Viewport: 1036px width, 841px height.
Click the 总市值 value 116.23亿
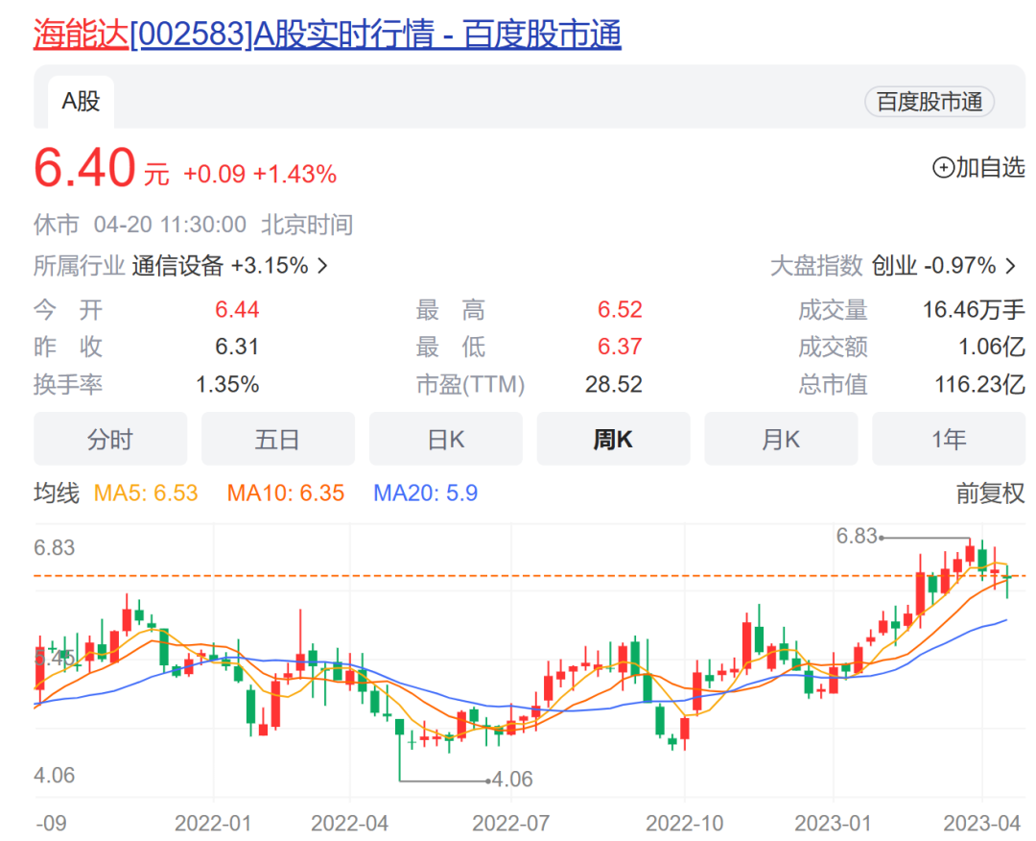979,384
